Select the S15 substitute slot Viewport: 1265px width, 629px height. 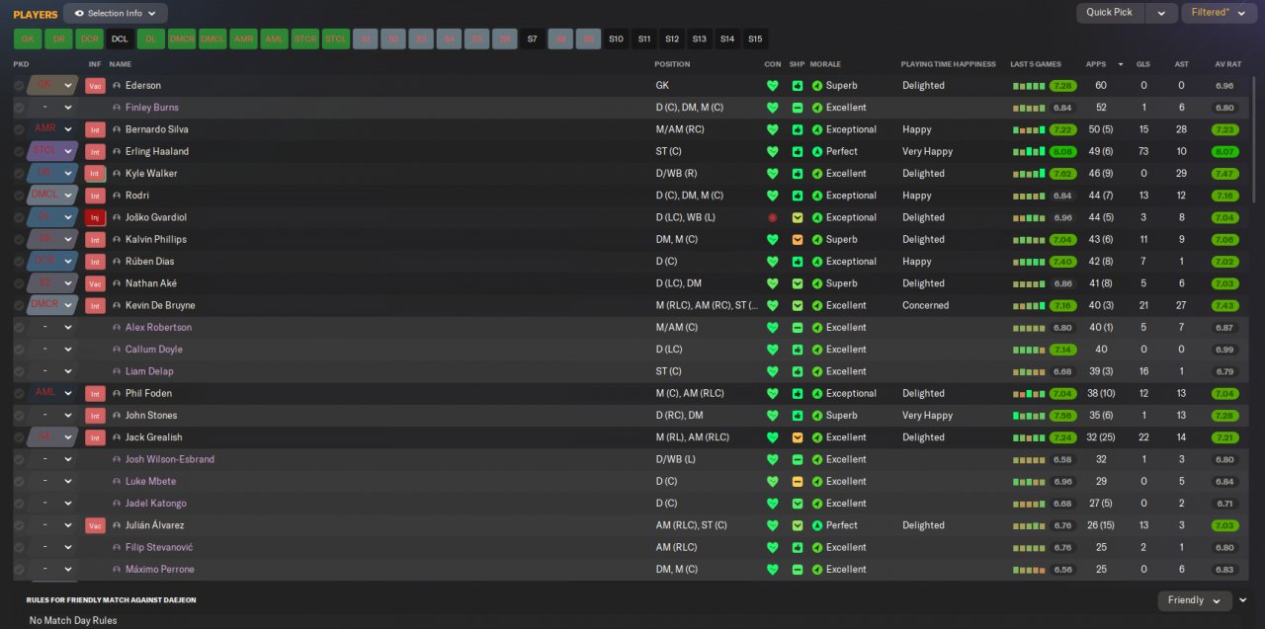755,39
